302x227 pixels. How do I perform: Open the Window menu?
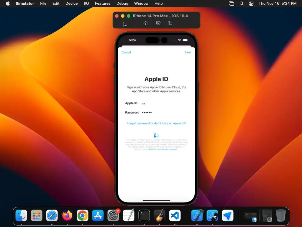pos(141,4)
